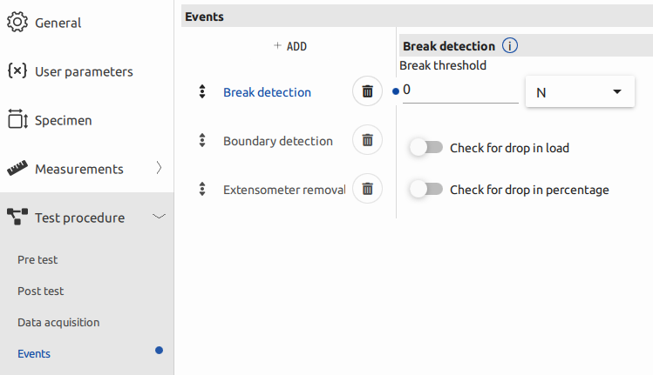Click the drag handle beside Break detection

click(x=202, y=91)
